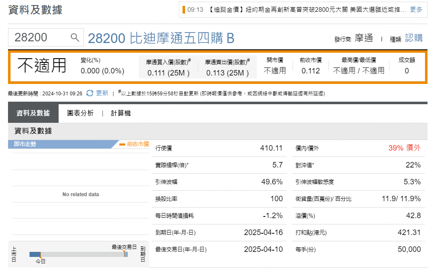Click the 成交額 value 0
Image resolution: width=433 pixels, height=270 pixels.
pyautogui.click(x=407, y=71)
